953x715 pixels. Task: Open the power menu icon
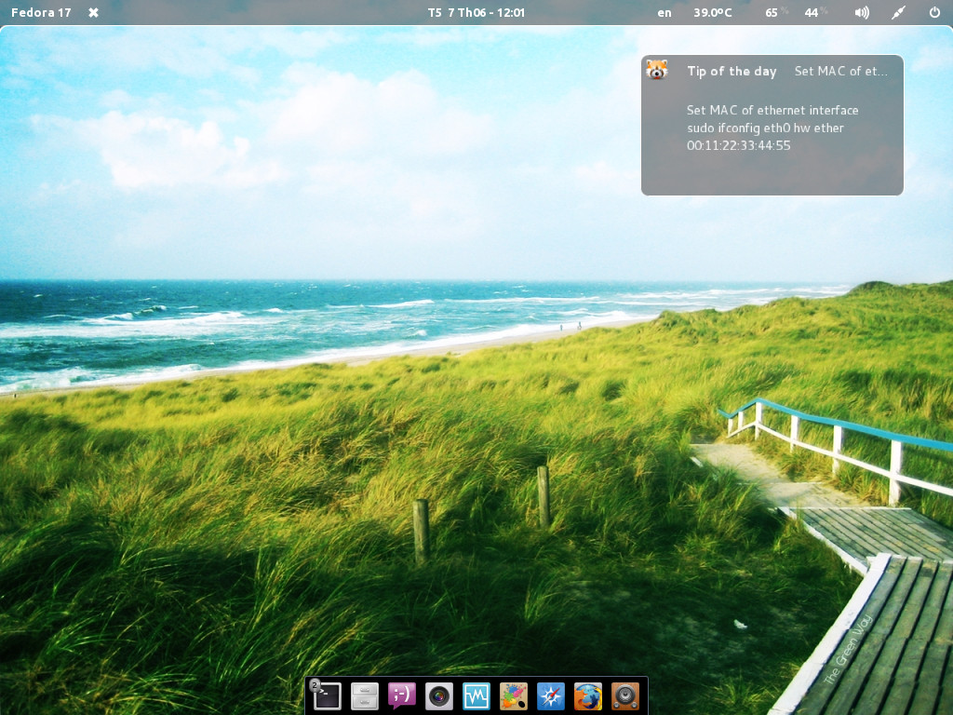click(x=934, y=12)
